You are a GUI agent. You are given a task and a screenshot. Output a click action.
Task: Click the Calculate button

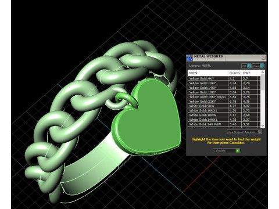click(x=226, y=150)
